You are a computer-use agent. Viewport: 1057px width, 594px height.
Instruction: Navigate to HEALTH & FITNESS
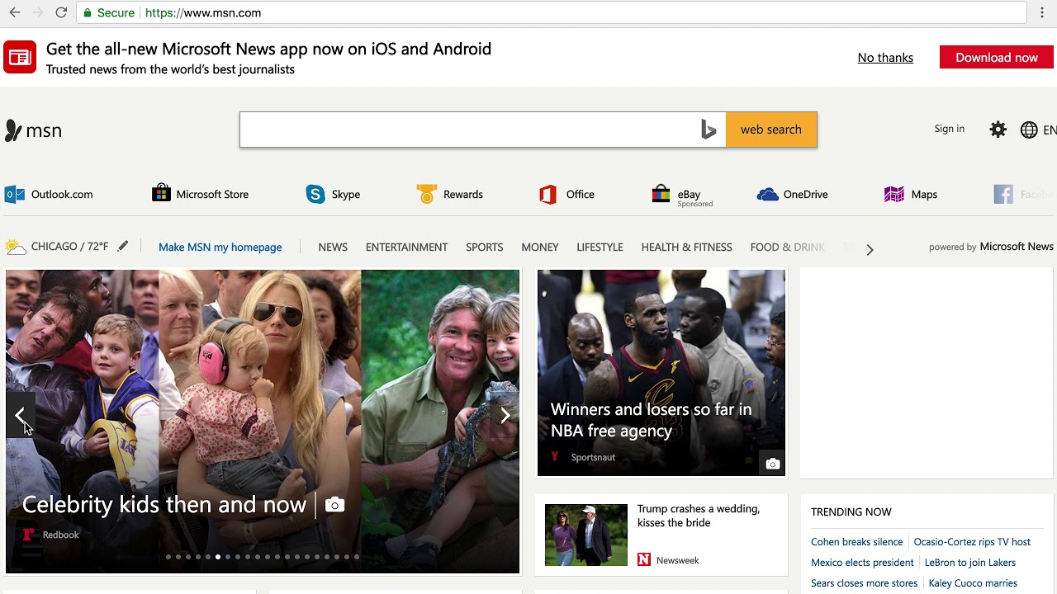(686, 247)
